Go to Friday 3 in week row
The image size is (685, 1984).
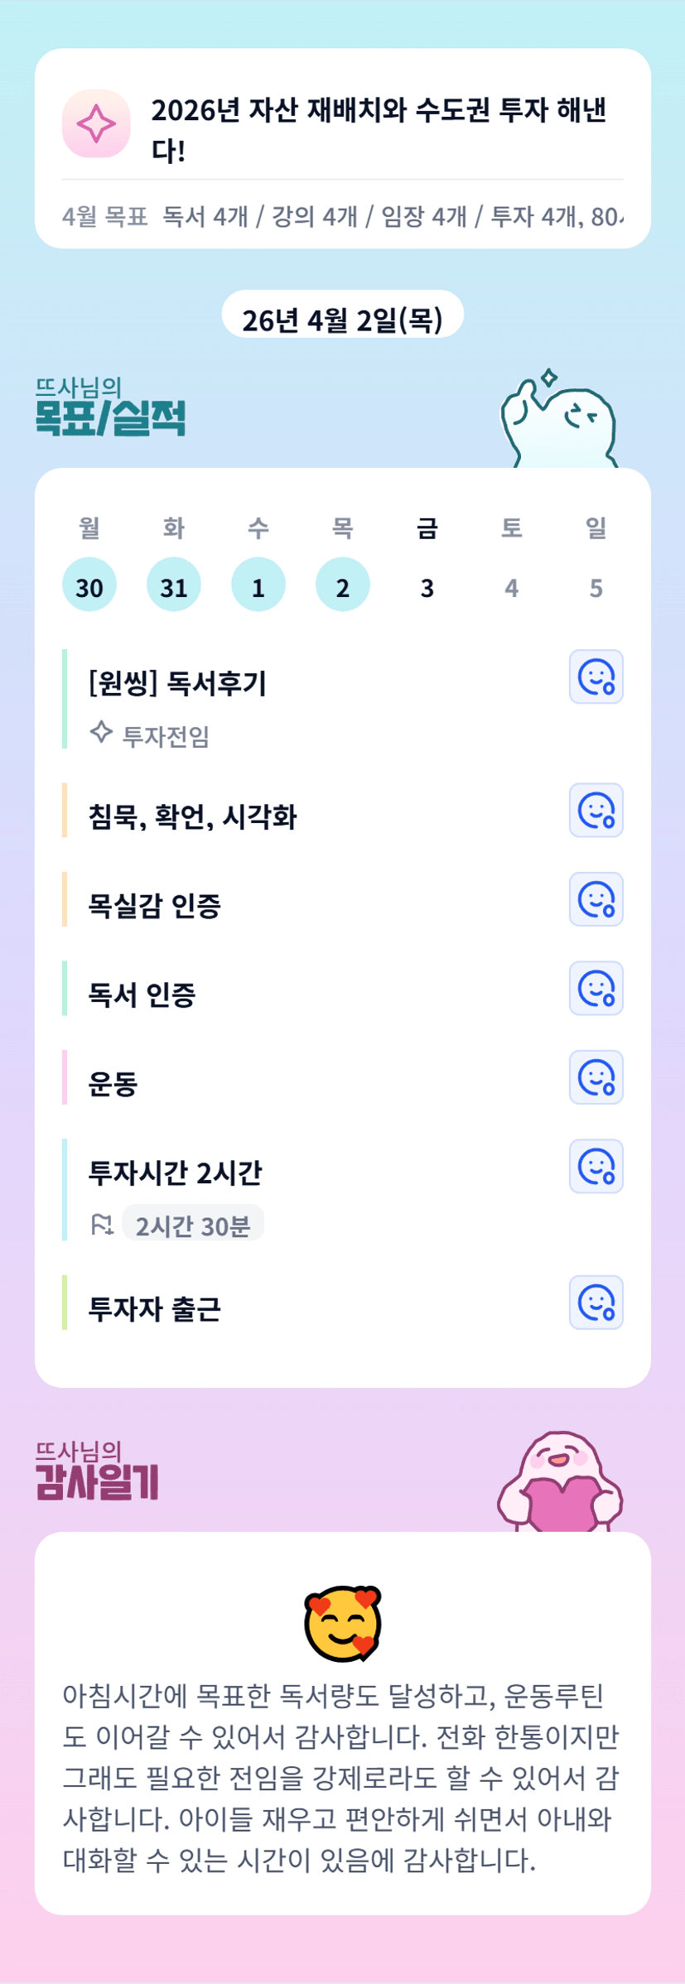427,587
